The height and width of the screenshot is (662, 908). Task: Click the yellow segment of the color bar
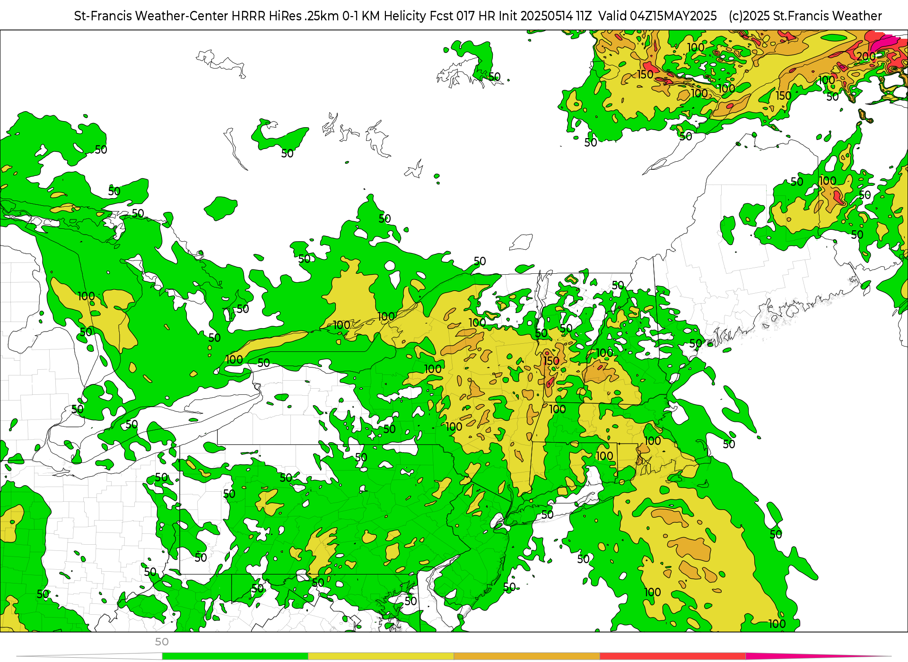coord(381,656)
